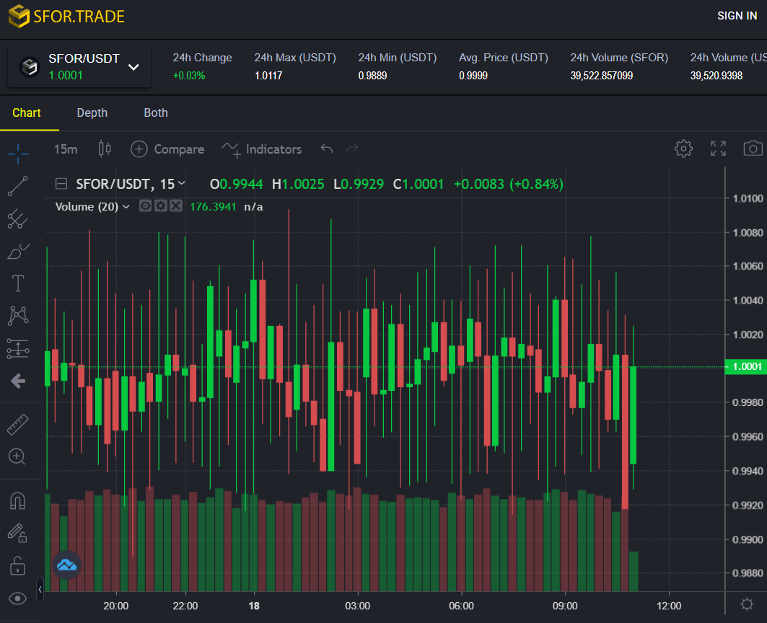This screenshot has width=767, height=623.
Task: Open the SFOR/USDT, 15 legend dropdown
Action: tap(182, 183)
